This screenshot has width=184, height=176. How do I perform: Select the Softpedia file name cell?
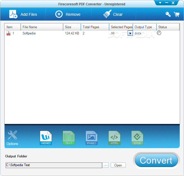click(x=29, y=33)
